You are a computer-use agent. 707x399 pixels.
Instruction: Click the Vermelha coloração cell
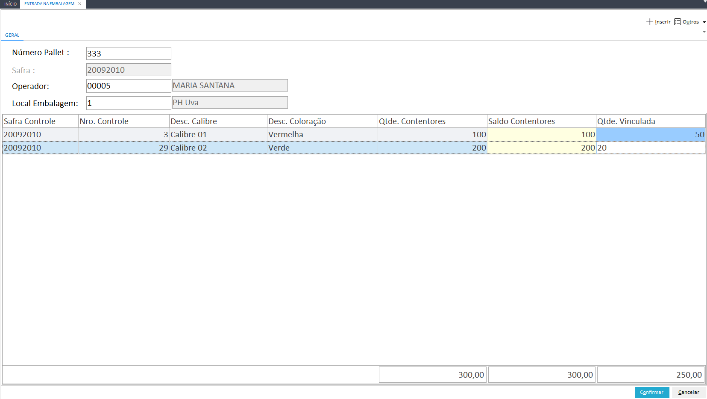pos(323,135)
